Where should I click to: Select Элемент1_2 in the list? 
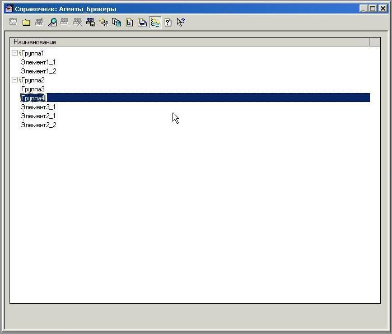tap(38, 71)
